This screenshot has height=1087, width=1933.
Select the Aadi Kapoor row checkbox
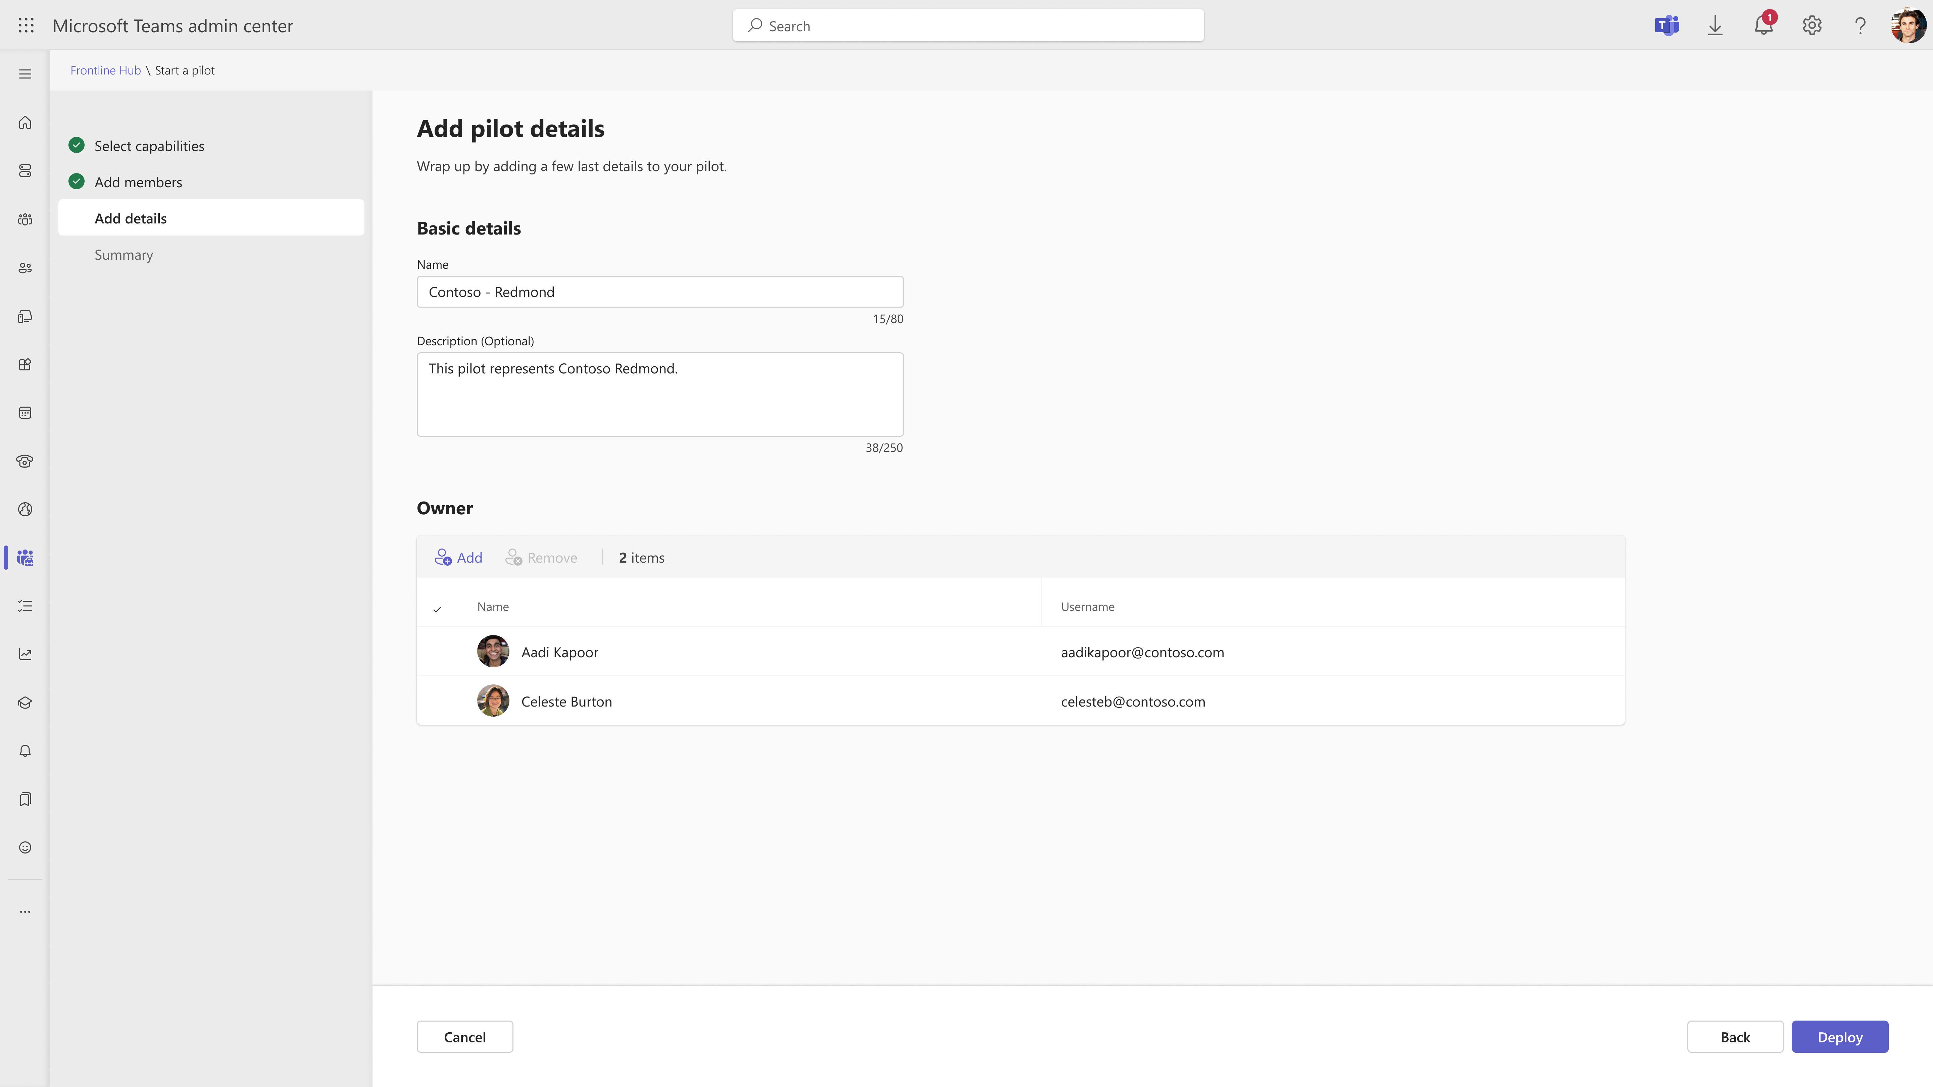tap(438, 651)
